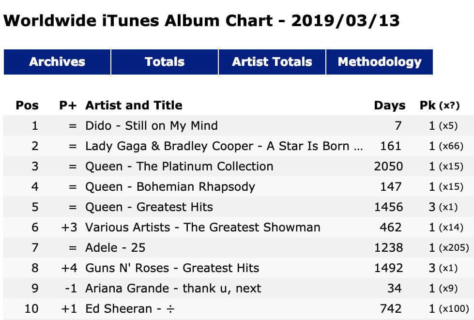Select Queen - Bohemian Rhapsody entry
The width and height of the screenshot is (474, 320).
[x=170, y=187]
